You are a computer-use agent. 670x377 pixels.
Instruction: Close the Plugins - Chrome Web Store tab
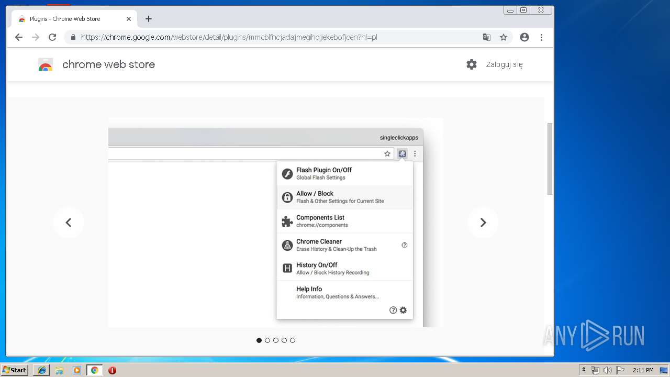tap(129, 19)
